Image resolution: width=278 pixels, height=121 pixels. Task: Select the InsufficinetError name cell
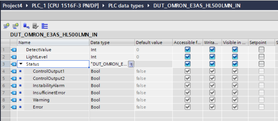[x=53, y=93]
